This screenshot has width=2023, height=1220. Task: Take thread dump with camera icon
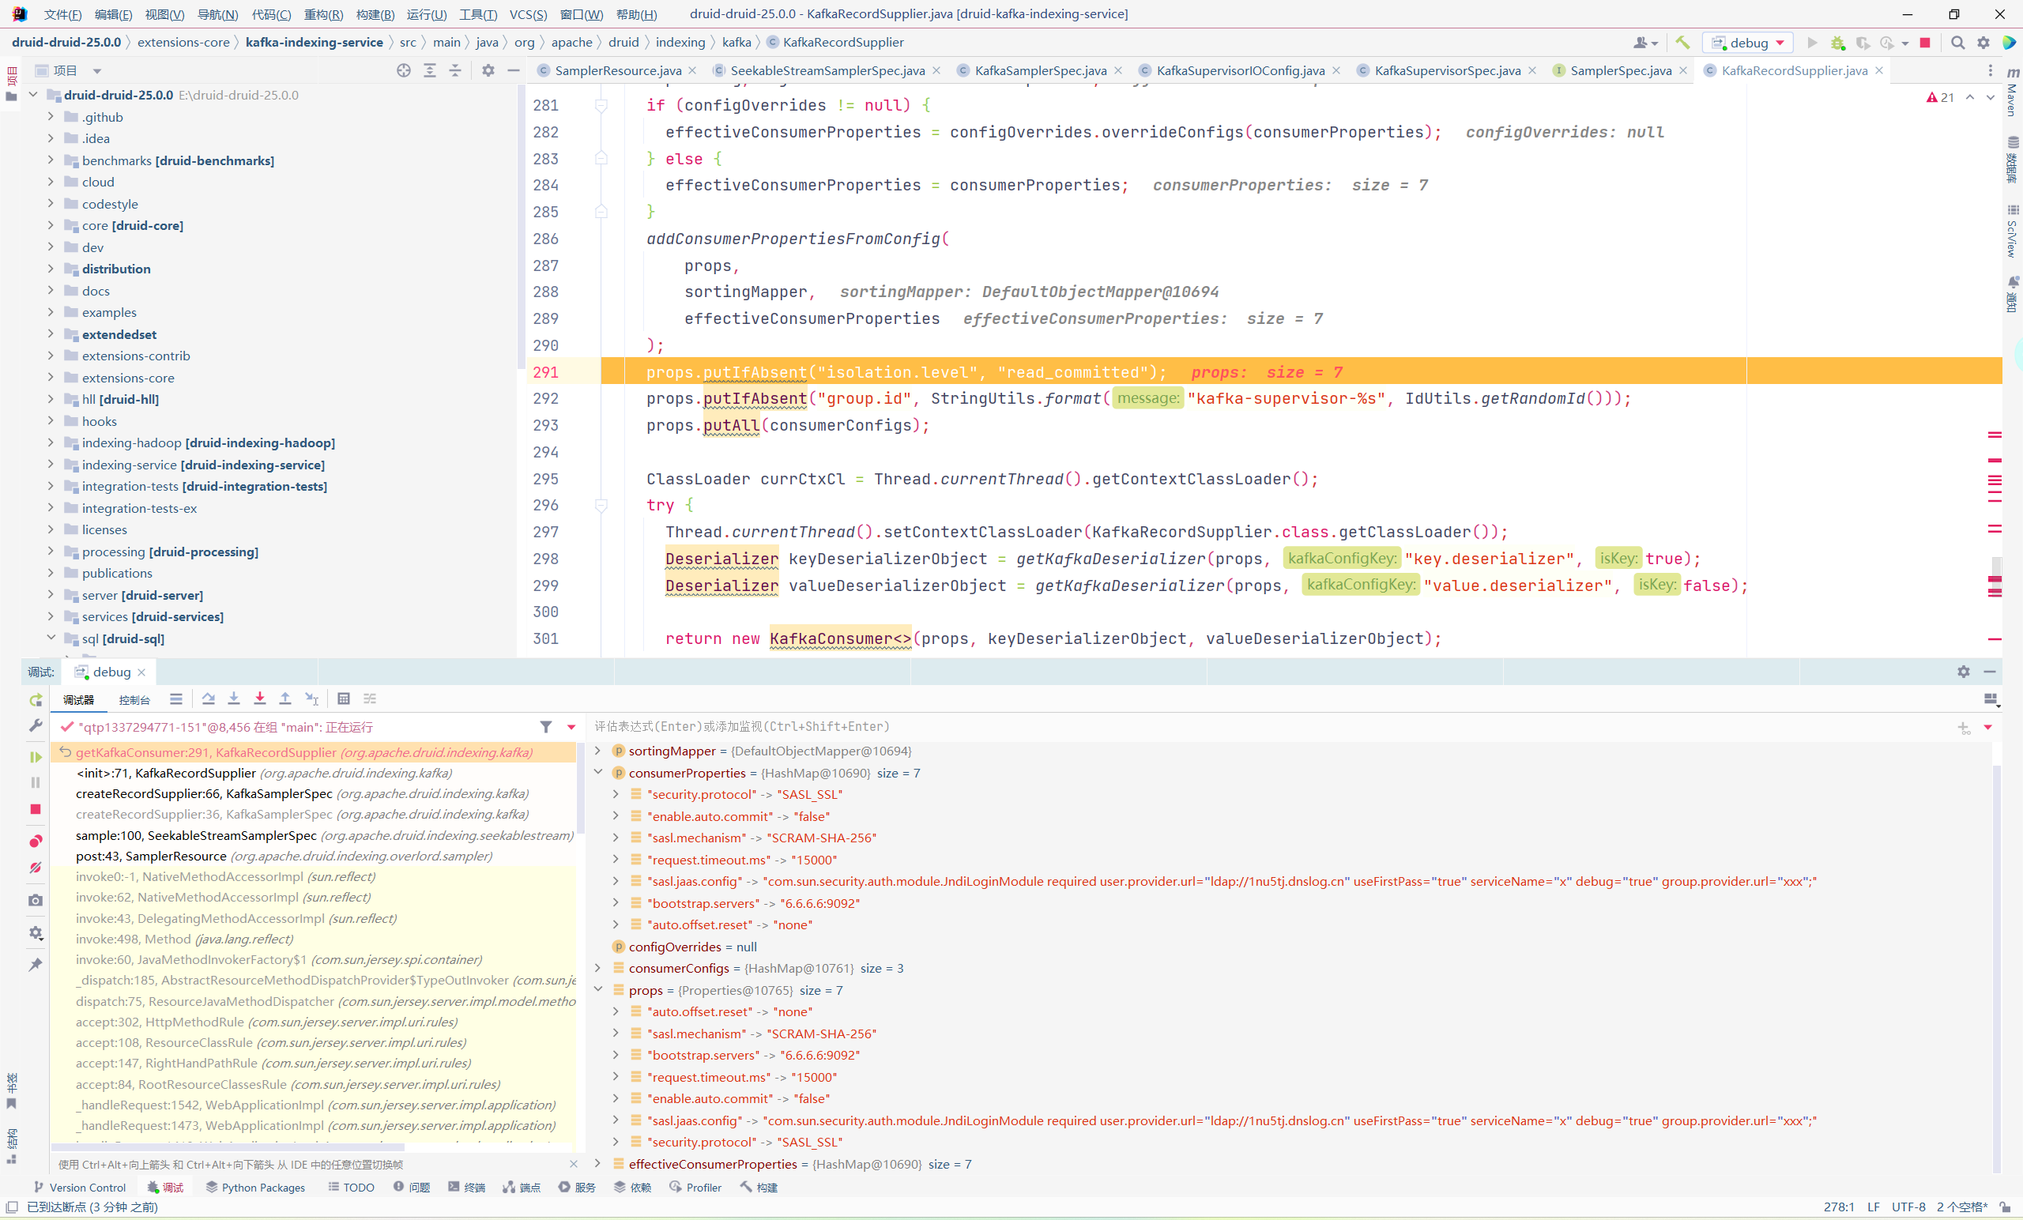(x=36, y=901)
